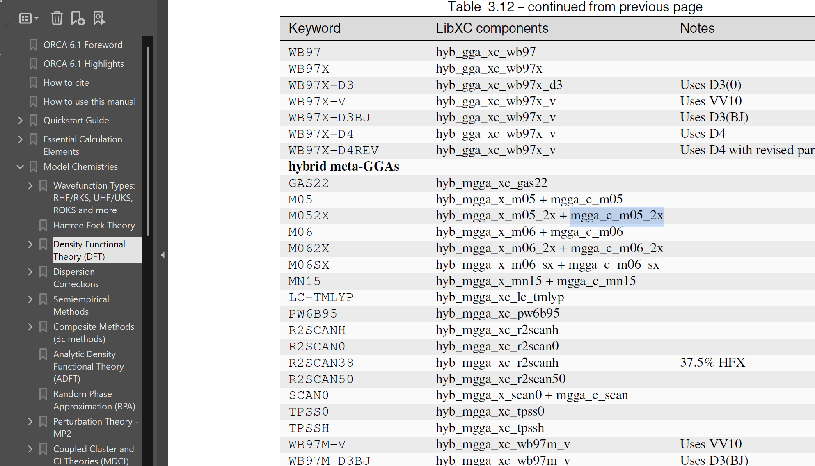Find the current bookmark

pos(99,18)
